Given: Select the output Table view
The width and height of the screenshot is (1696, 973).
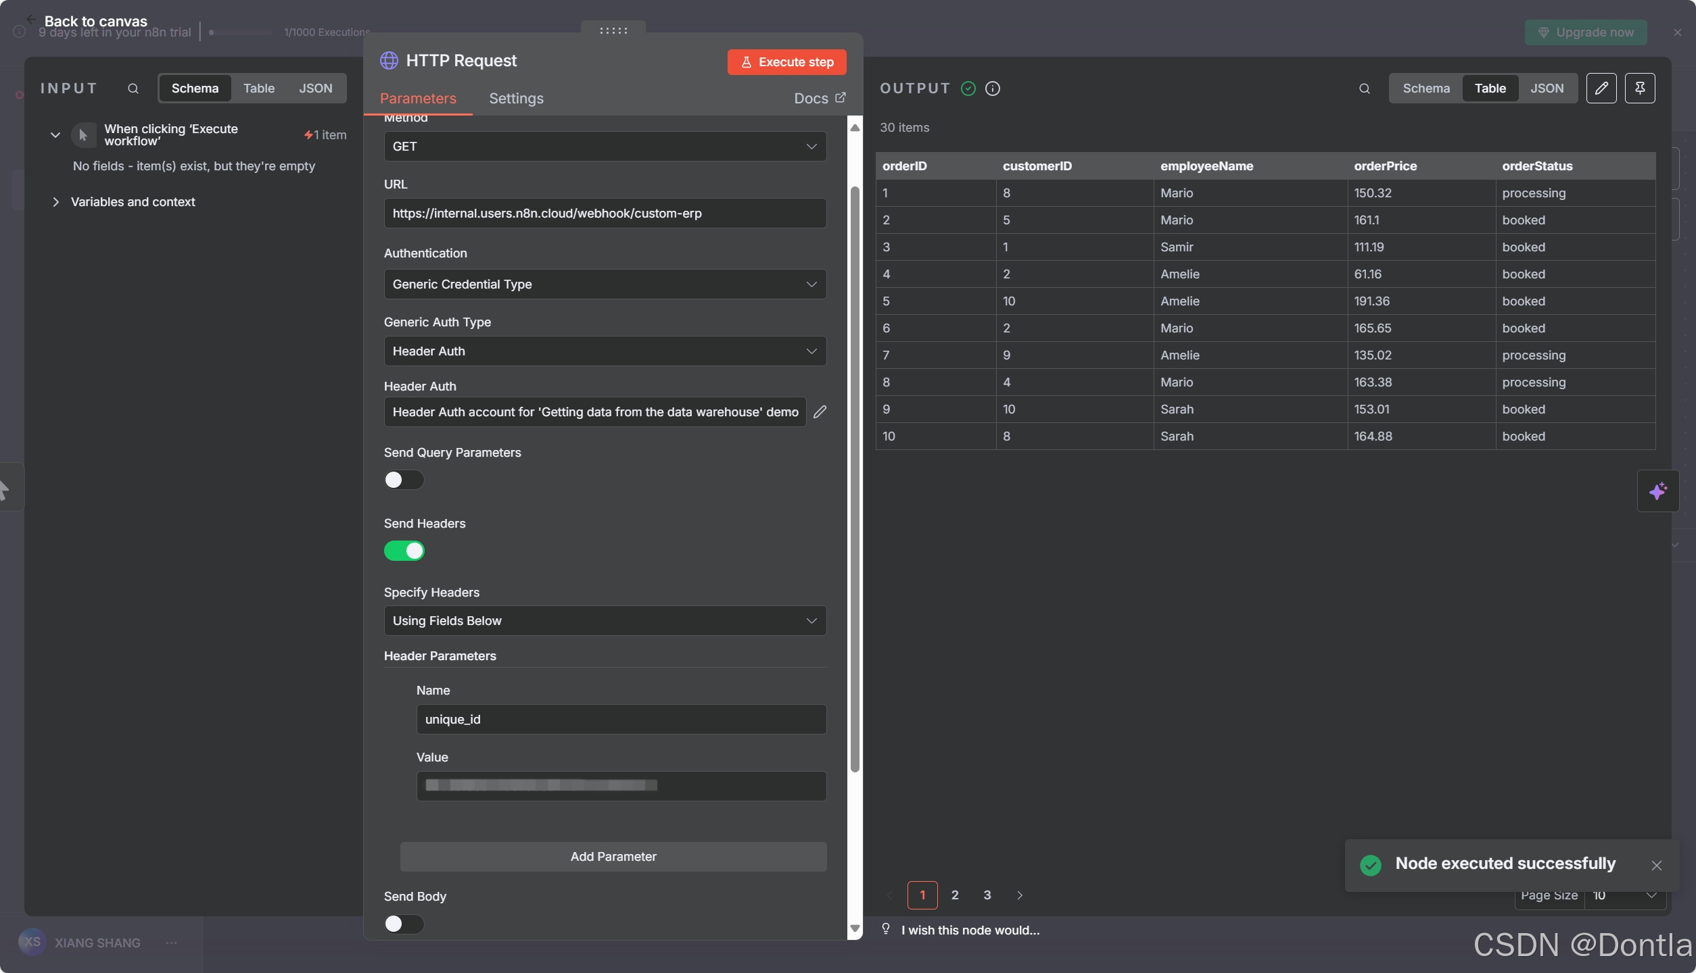Looking at the screenshot, I should (1490, 89).
